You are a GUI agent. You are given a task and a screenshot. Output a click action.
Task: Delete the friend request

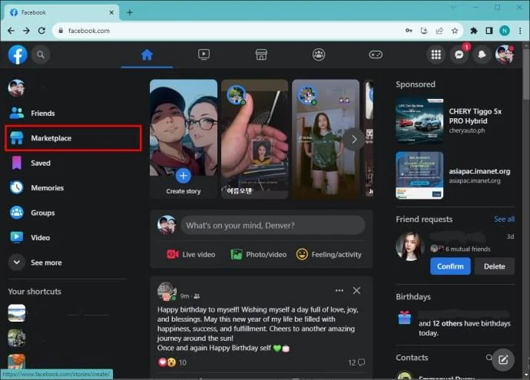(495, 266)
